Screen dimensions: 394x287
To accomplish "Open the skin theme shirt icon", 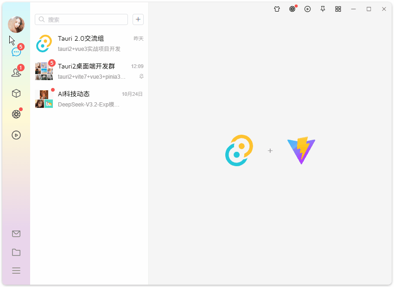I will point(277,9).
